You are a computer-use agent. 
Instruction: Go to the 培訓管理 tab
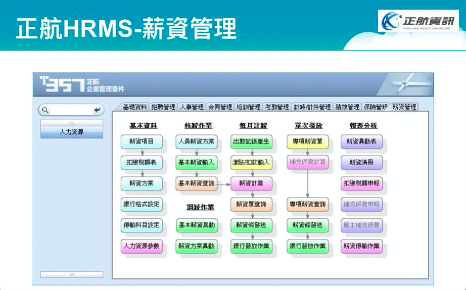[249, 107]
